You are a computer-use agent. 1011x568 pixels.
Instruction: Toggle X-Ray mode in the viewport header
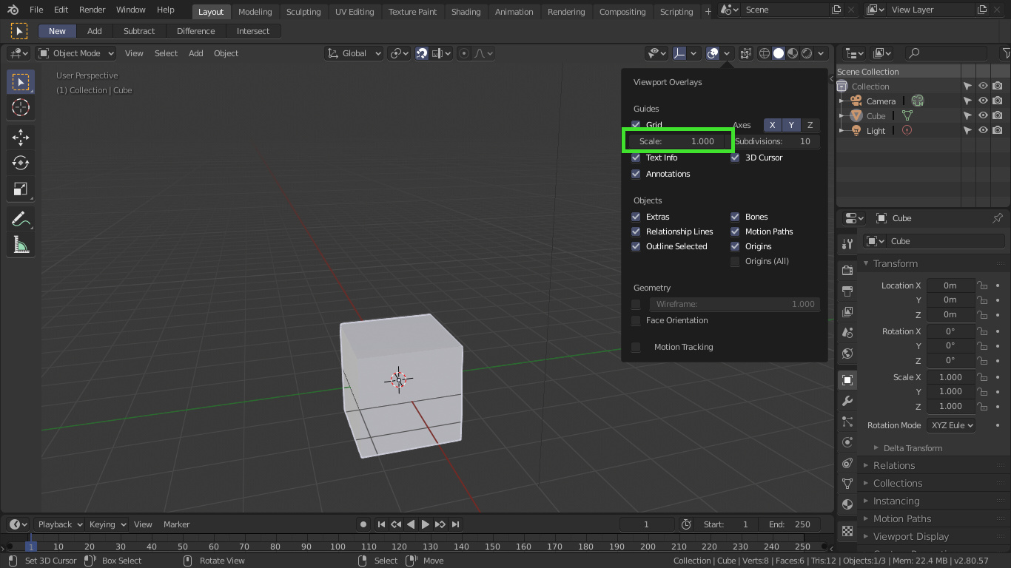click(745, 53)
